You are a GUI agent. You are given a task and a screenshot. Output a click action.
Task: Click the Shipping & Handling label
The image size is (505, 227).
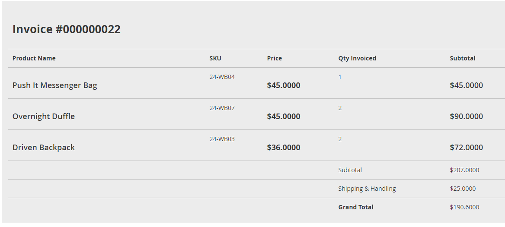[x=367, y=189]
